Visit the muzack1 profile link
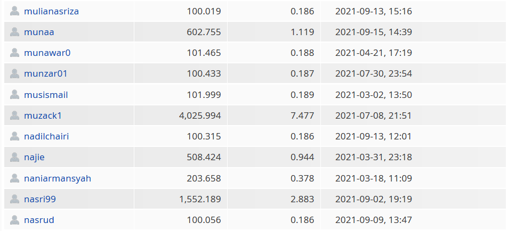 pos(43,115)
